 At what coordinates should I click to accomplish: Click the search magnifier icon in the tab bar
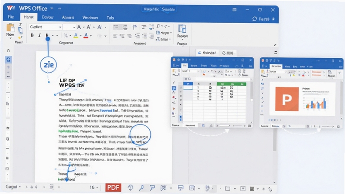click(254, 19)
